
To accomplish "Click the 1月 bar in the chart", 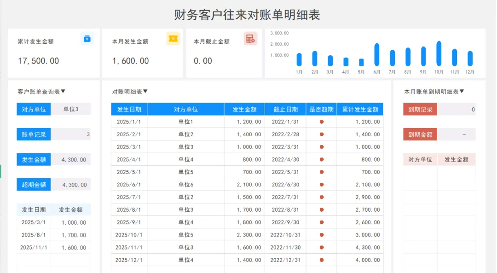I will point(299,59).
